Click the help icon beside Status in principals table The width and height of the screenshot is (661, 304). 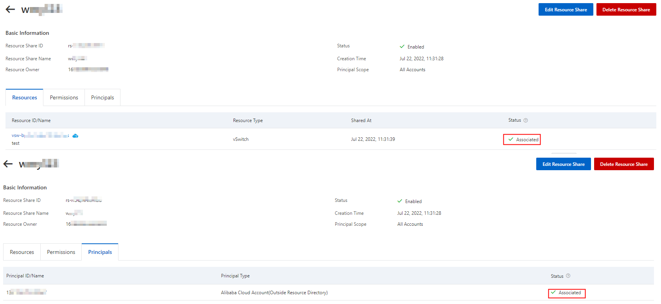pos(568,276)
